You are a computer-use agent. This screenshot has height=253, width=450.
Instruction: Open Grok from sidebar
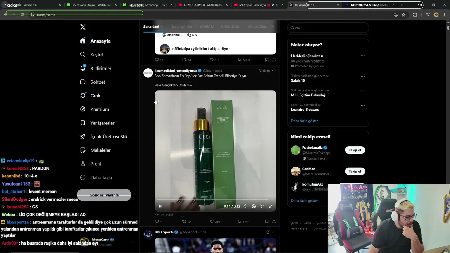90,96
